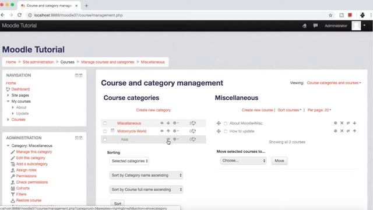Viewport: 373px width, 210px height.
Task: Open the messages speech bubble icon
Action: point(315,26)
